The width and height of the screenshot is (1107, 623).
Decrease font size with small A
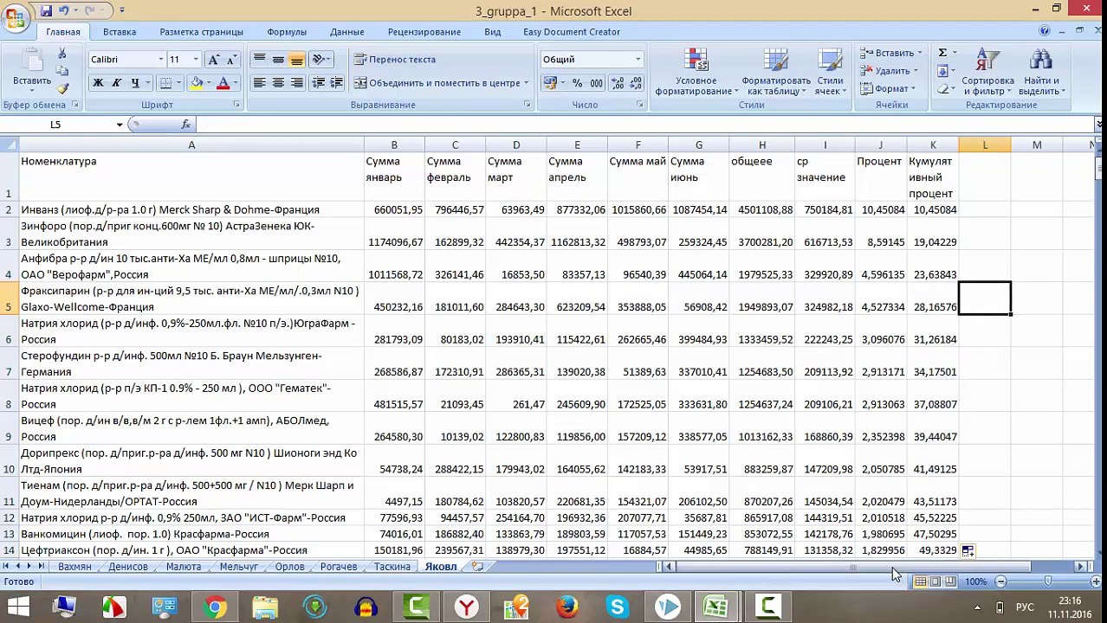tap(231, 60)
